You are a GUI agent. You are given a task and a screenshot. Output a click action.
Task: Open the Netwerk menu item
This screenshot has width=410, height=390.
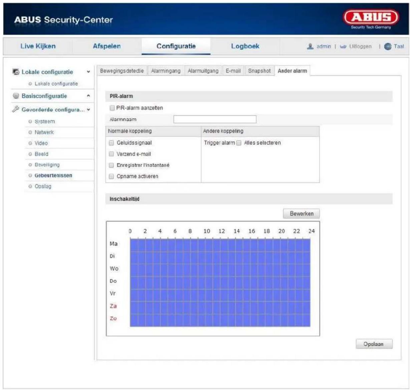[44, 132]
